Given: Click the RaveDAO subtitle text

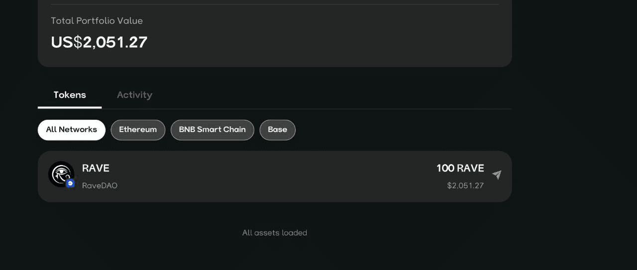Looking at the screenshot, I should (100, 185).
